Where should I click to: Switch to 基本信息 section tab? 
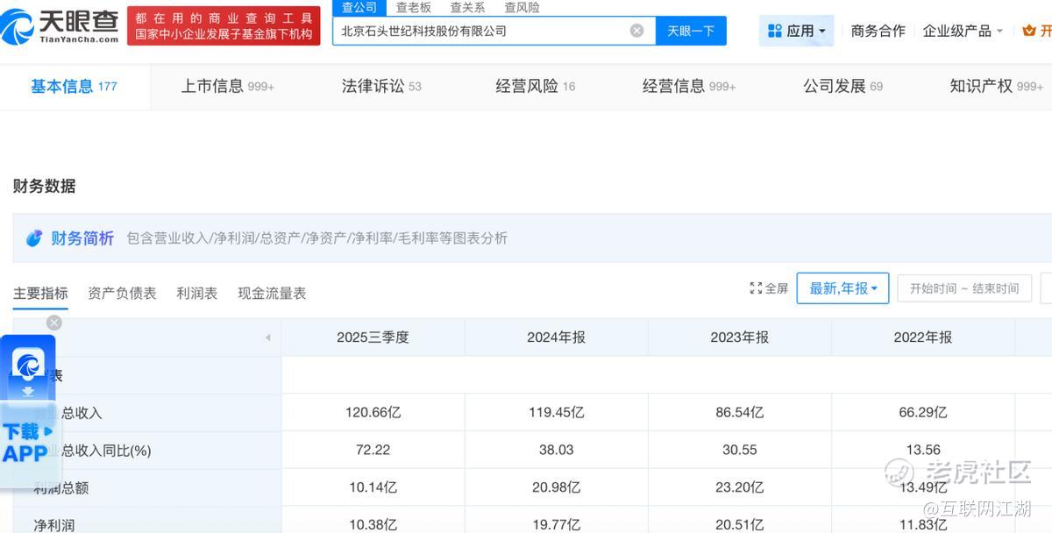(74, 86)
